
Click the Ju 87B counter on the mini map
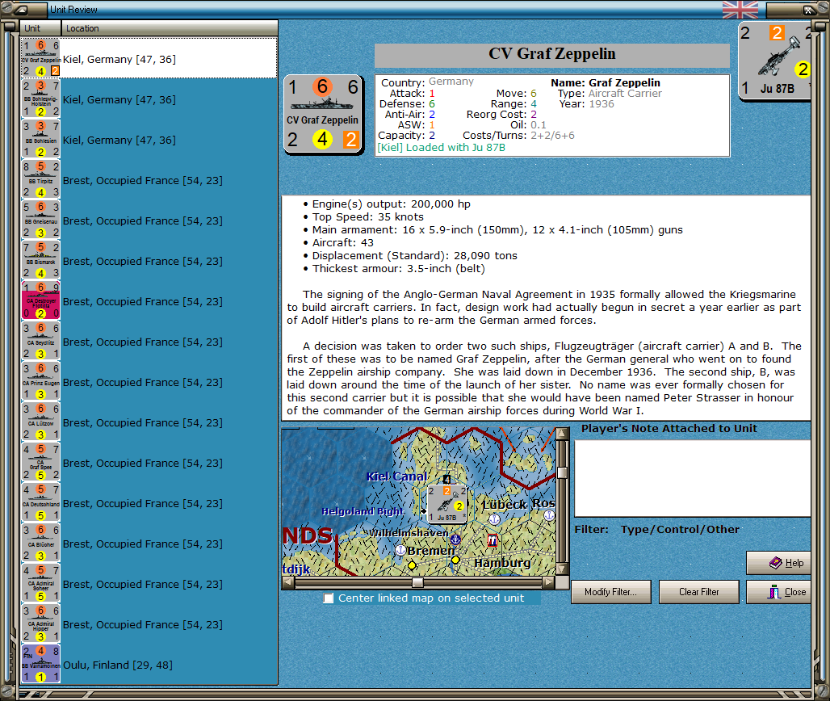[x=447, y=504]
